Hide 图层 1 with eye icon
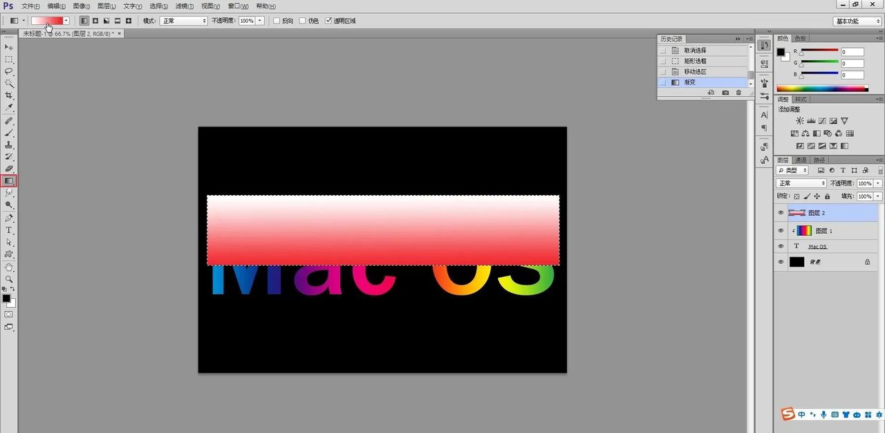Image resolution: width=885 pixels, height=433 pixels. click(x=781, y=230)
